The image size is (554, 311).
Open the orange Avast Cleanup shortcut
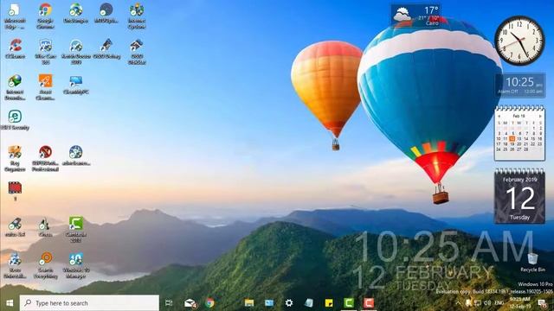(45, 87)
